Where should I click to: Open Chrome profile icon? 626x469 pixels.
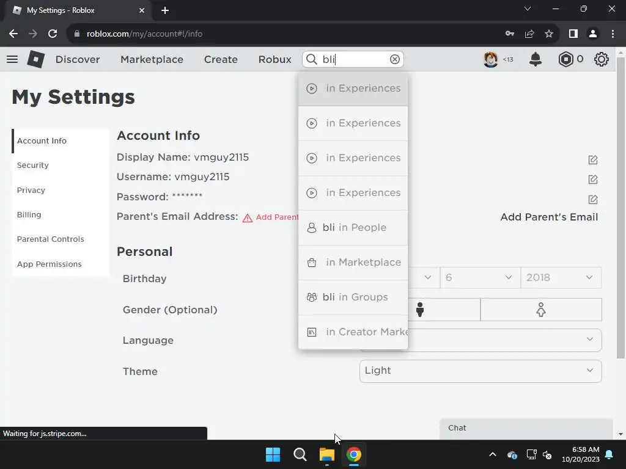[593, 34]
